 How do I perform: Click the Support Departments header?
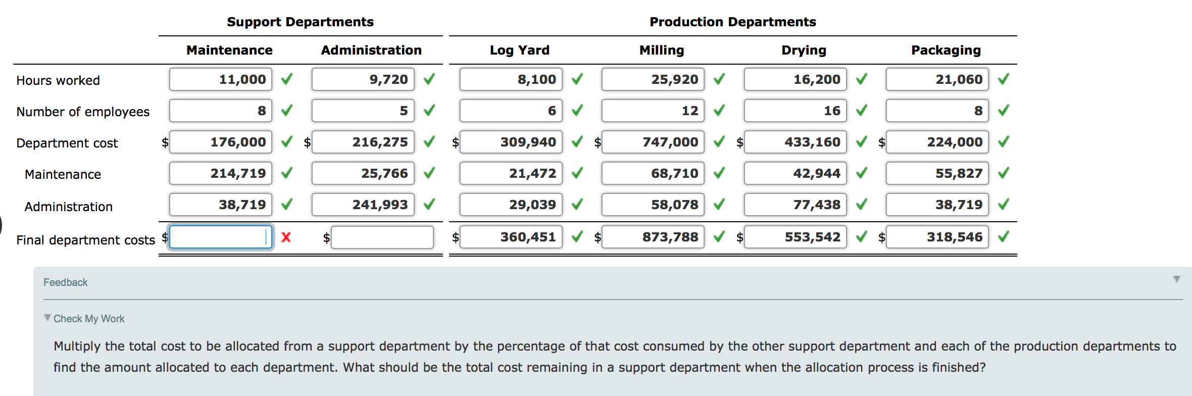pyautogui.click(x=301, y=22)
